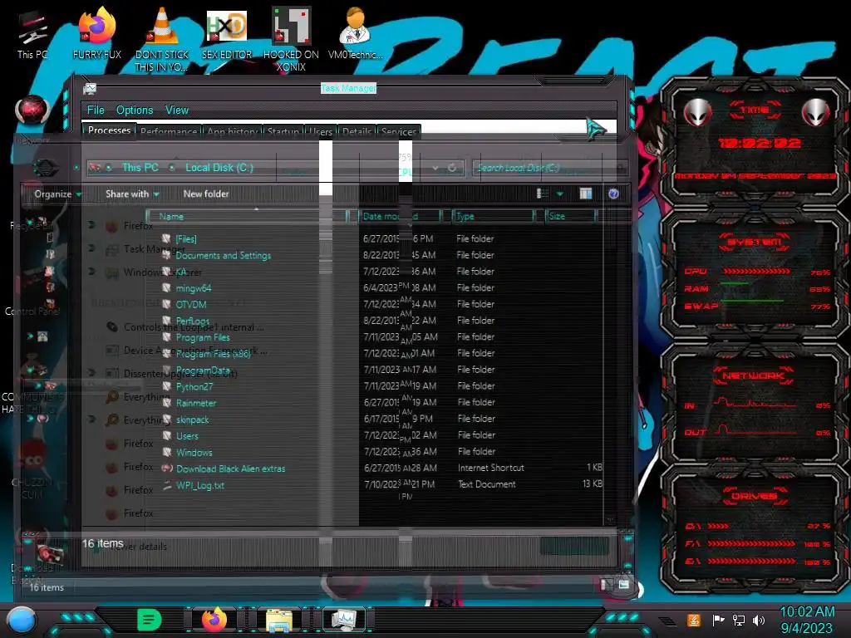The width and height of the screenshot is (851, 638).
Task: Open the This PC desktop icon
Action: click(x=32, y=35)
